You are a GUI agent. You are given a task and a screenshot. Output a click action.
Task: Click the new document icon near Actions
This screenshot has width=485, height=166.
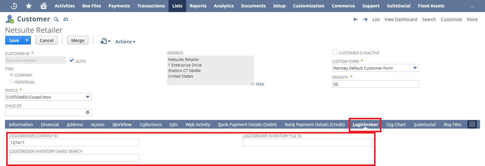104,41
